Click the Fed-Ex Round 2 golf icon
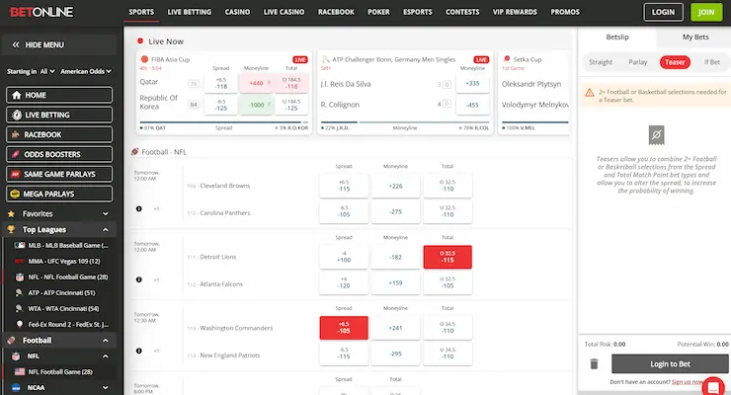This screenshot has width=731, height=395. 20,324
